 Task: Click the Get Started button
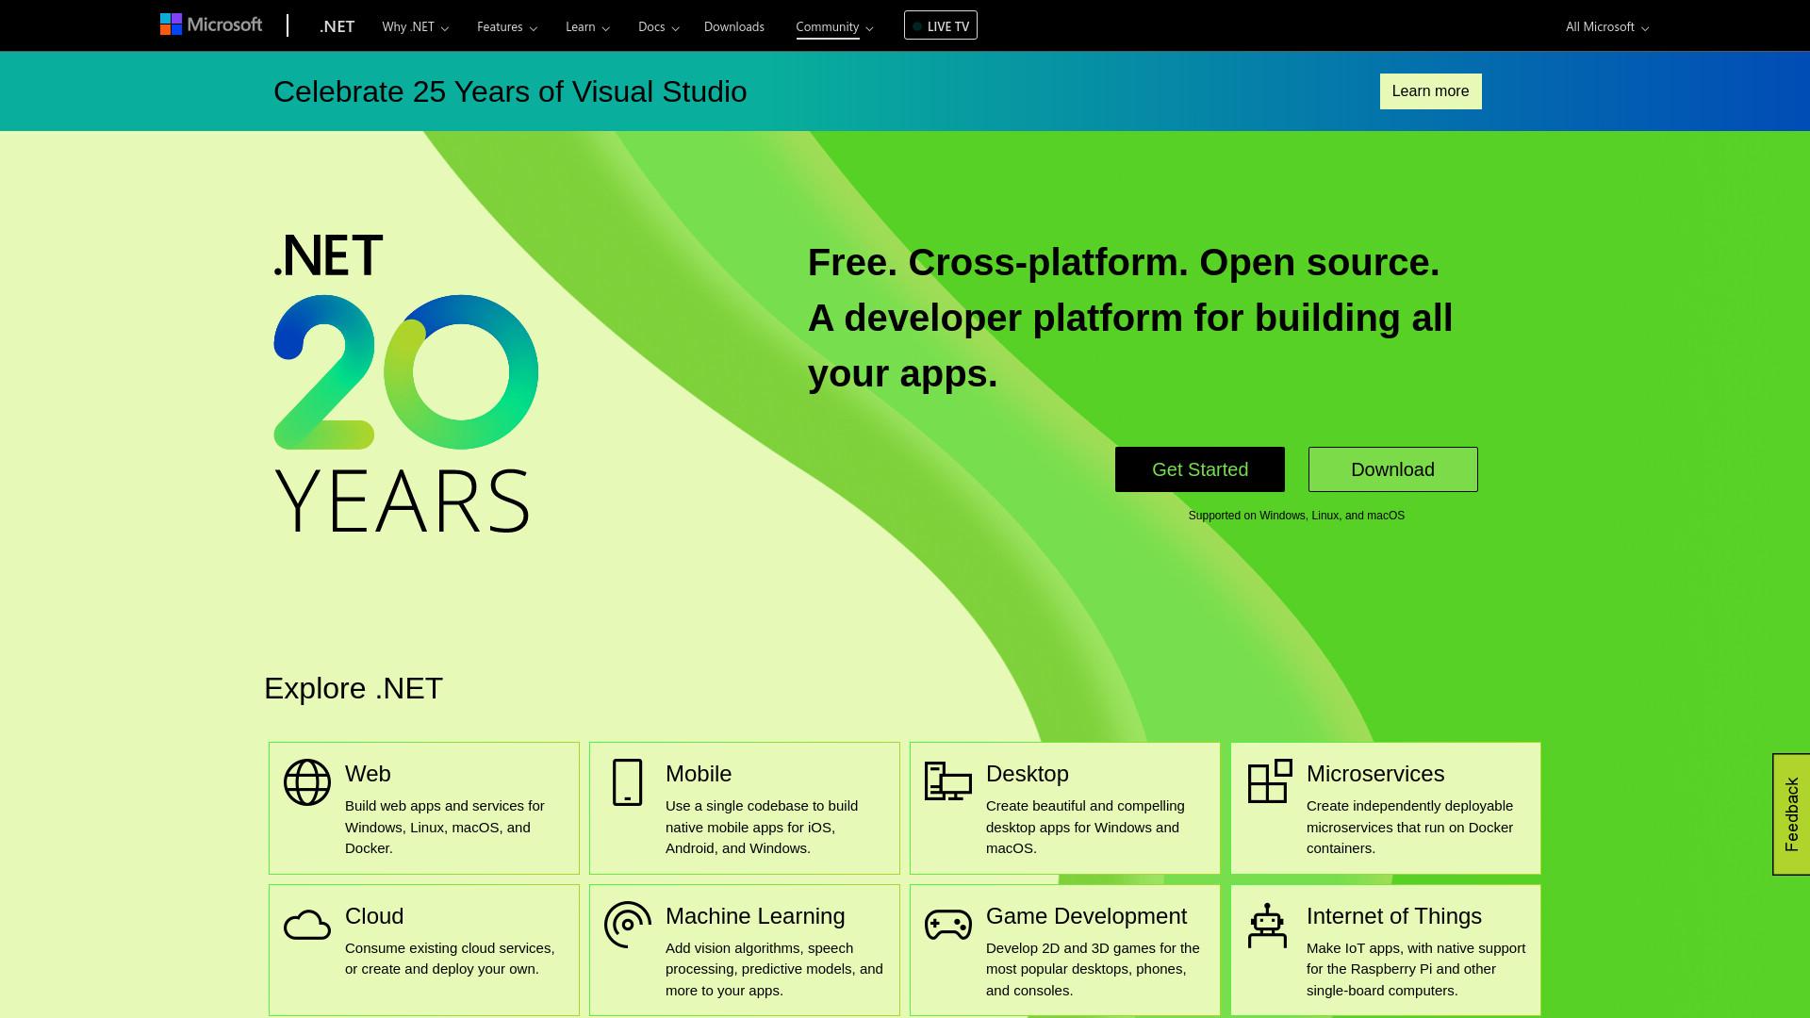pos(1200,469)
